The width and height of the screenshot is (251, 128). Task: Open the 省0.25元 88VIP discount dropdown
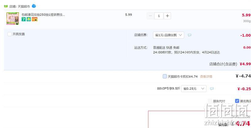click(194, 89)
